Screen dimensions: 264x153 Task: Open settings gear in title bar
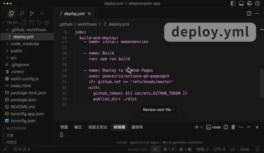click(257, 3)
